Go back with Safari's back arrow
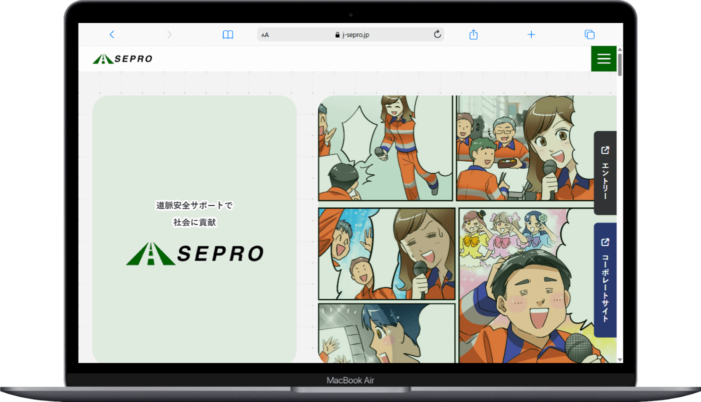The width and height of the screenshot is (701, 402). pyautogui.click(x=112, y=34)
